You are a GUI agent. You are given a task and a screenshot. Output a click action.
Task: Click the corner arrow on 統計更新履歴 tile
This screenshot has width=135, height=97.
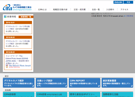(x=132, y=86)
